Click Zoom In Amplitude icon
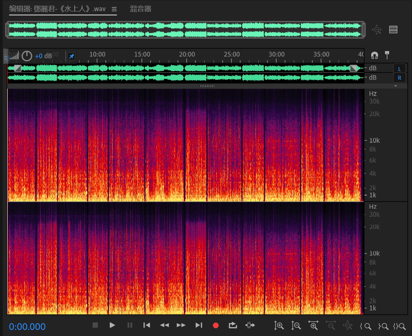The width and height of the screenshot is (412, 336). 279,326
